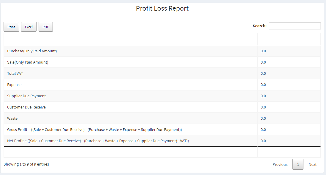Select page 1 in pagination
The width and height of the screenshot is (326, 175).
[x=298, y=164]
